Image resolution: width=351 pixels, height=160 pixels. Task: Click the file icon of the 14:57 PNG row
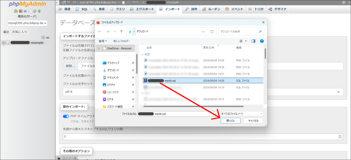[x=145, y=74]
